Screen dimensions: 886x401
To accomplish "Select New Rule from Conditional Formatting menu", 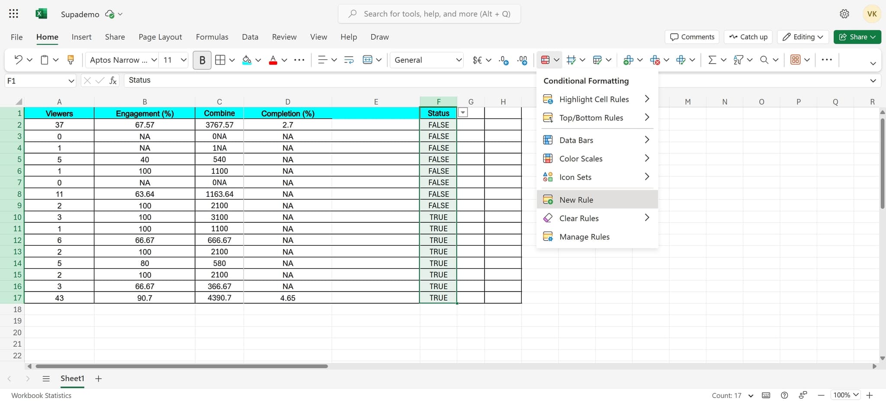I will coord(576,200).
